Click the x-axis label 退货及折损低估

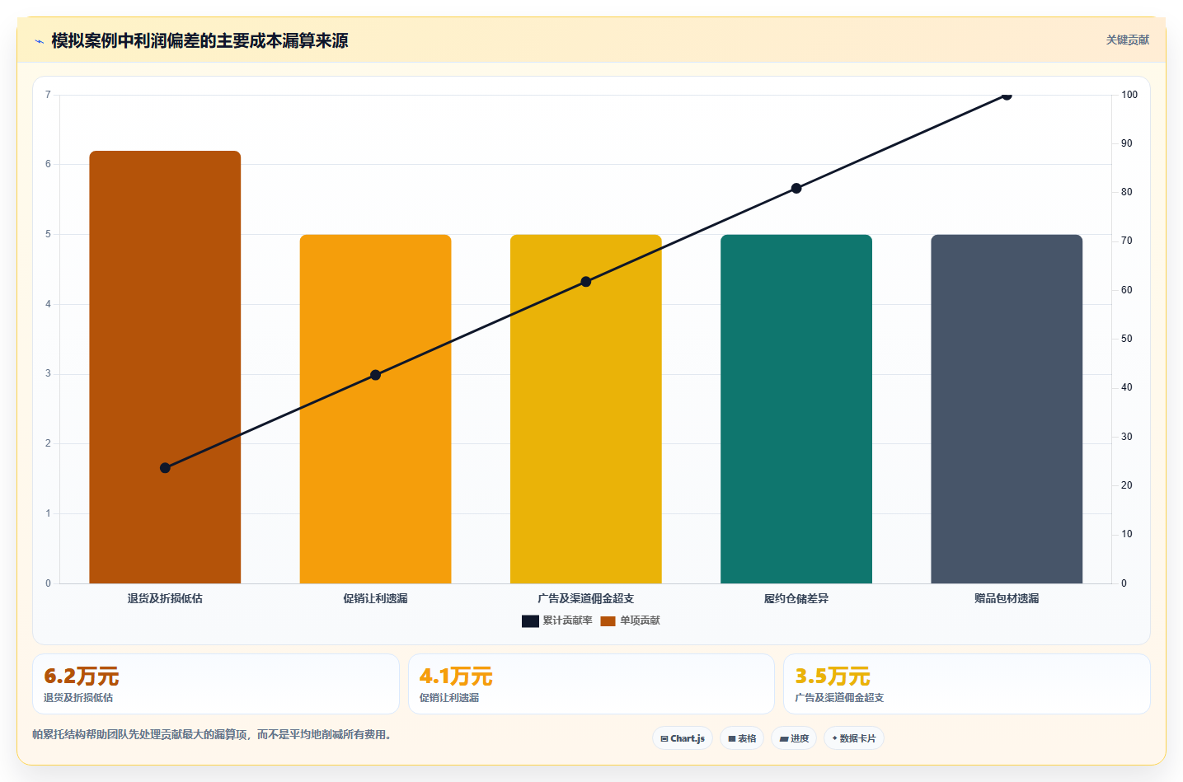tap(165, 599)
